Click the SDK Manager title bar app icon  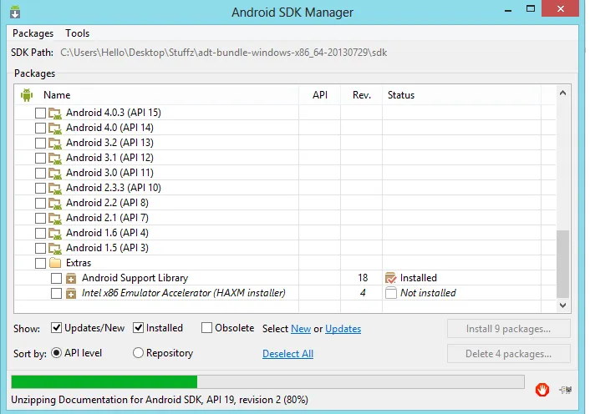coord(15,12)
